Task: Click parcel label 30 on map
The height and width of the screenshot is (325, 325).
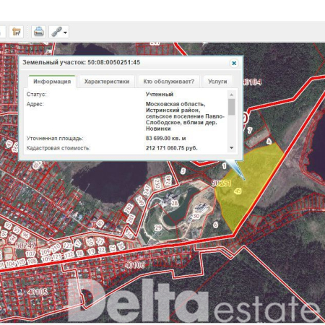Action: point(196,216)
